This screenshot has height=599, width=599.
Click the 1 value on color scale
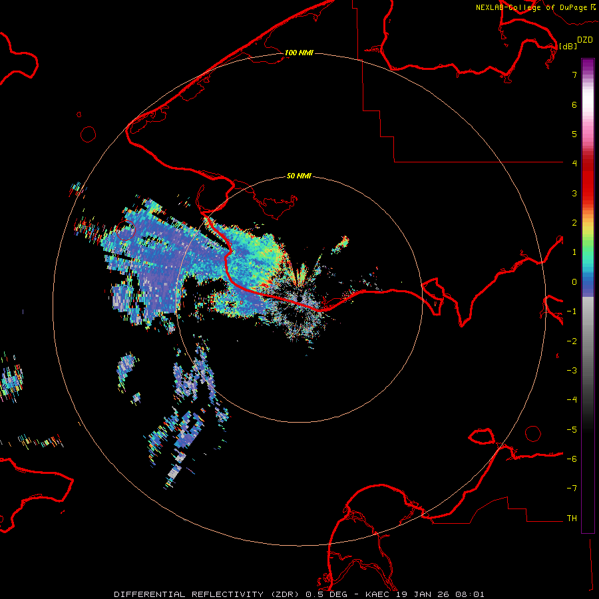574,252
